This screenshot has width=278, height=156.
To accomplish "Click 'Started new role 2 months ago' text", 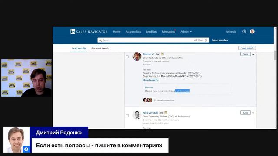I will coord(160,91).
